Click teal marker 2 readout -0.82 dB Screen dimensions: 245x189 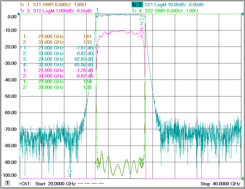point(84,53)
